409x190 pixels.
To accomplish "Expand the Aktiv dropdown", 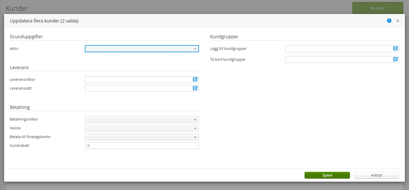I will click(x=142, y=49).
